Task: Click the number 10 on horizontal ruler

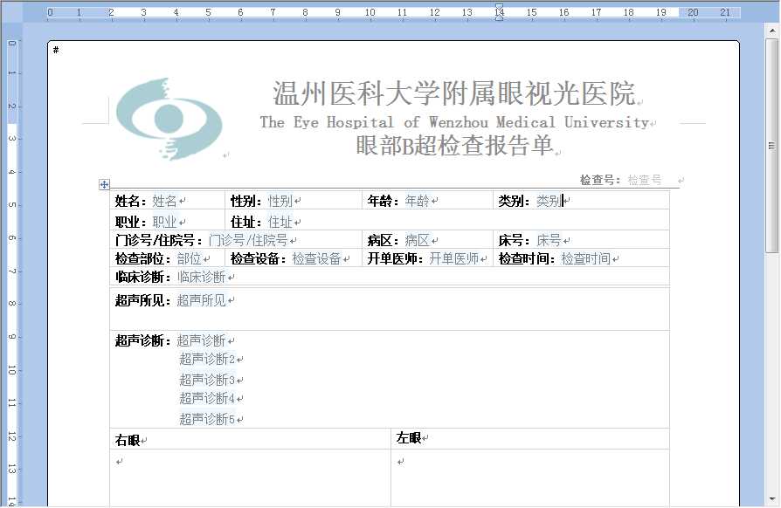Action: (370, 12)
